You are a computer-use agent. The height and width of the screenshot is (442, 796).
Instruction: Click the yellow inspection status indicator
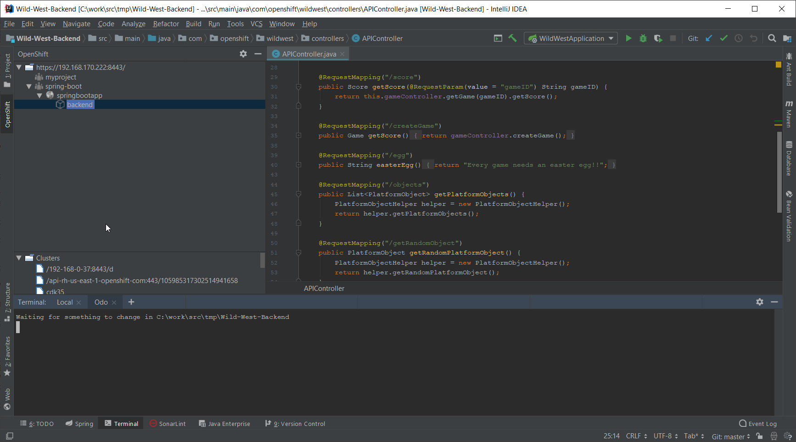pyautogui.click(x=779, y=65)
